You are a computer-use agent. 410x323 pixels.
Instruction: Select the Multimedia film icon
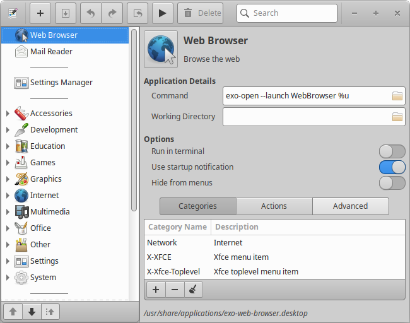click(x=21, y=212)
